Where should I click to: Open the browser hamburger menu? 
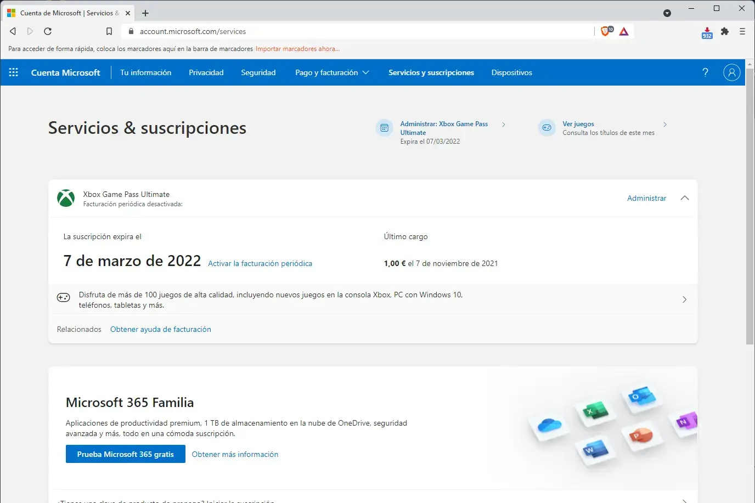pos(742,31)
